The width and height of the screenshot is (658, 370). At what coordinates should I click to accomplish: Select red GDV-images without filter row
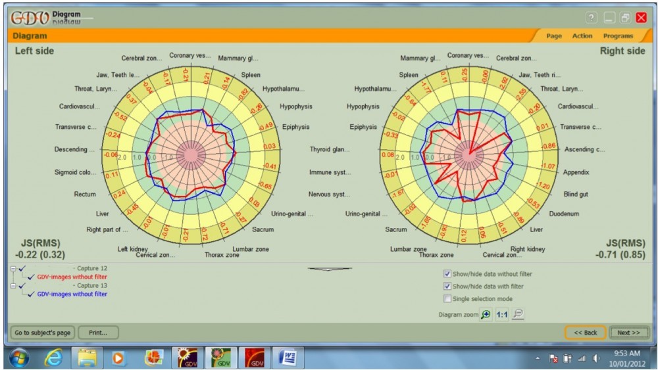click(x=72, y=277)
